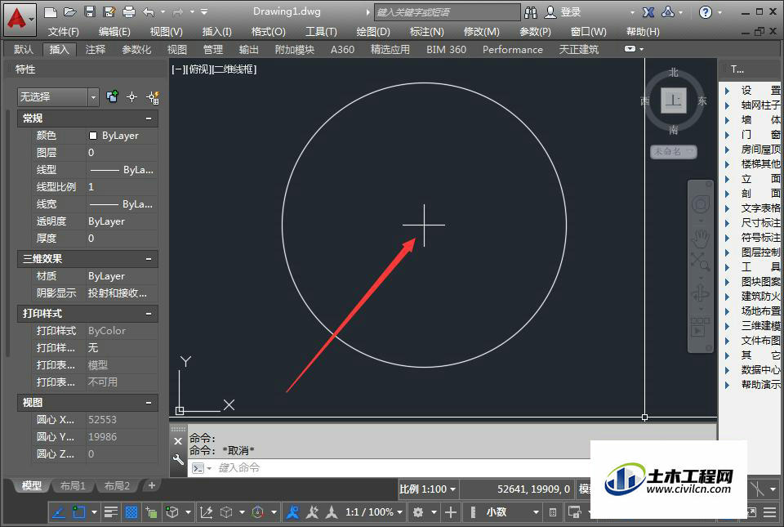Click the New drawing icon
The image size is (784, 527).
point(50,11)
